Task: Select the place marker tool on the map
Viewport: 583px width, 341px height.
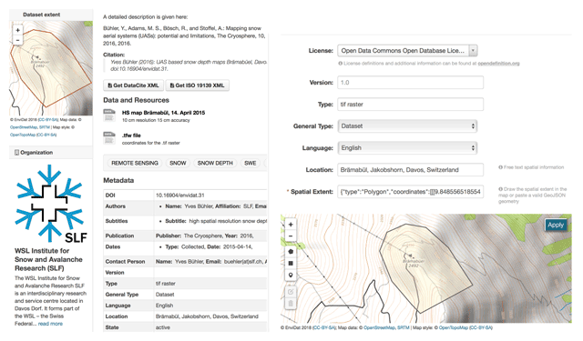Action: [x=291, y=276]
